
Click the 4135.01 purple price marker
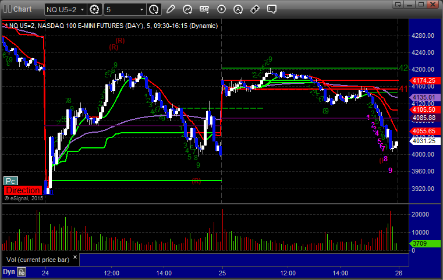click(x=425, y=97)
